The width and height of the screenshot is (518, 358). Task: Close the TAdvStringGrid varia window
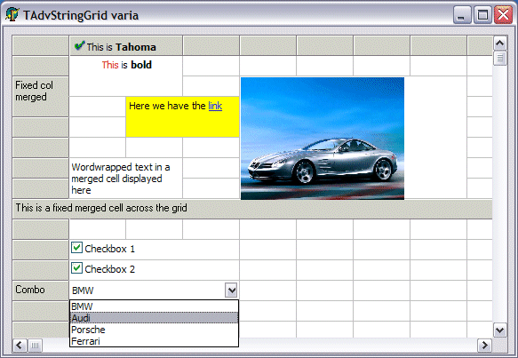[503, 15]
